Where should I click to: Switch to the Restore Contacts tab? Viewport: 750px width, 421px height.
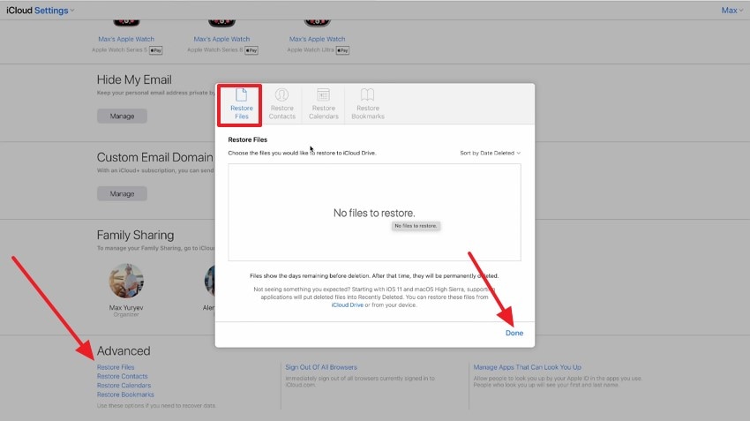(281, 104)
